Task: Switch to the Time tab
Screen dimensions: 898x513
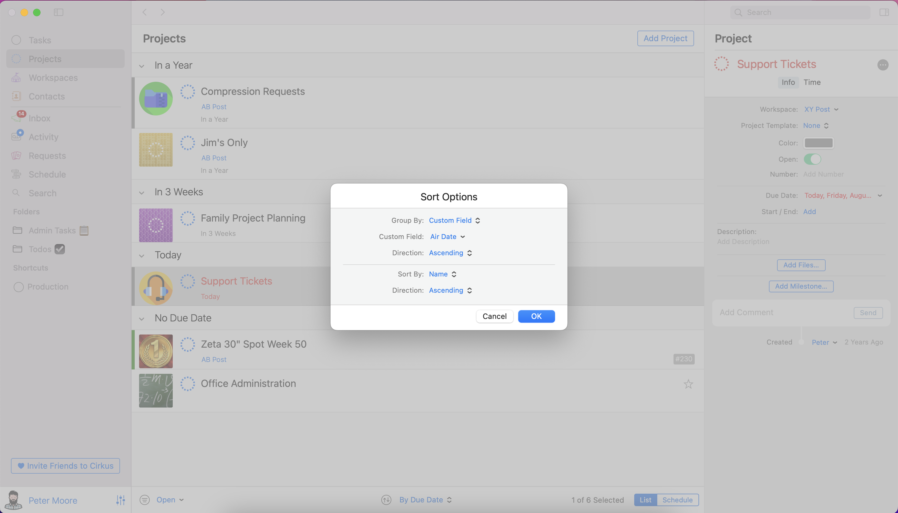Action: [x=812, y=82]
